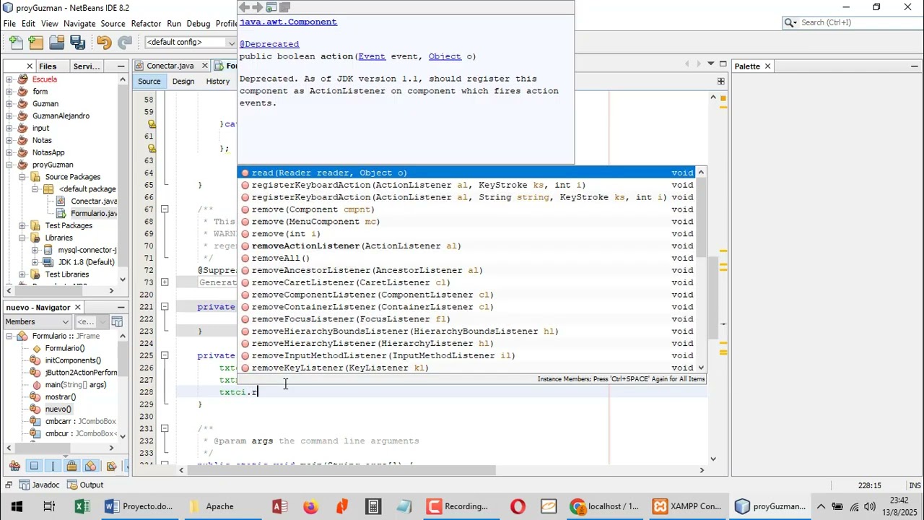Open the Output window button
Image resolution: width=924 pixels, height=520 pixels.
click(86, 485)
